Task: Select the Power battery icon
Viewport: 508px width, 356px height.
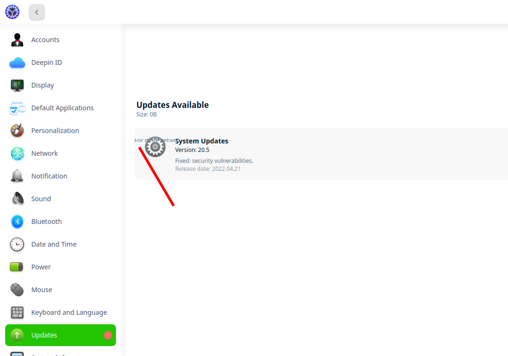Action: coord(17,267)
